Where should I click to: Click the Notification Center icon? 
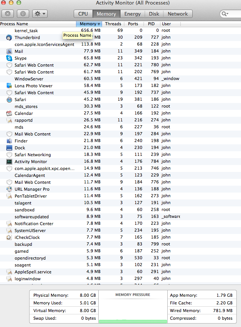coord(9,224)
